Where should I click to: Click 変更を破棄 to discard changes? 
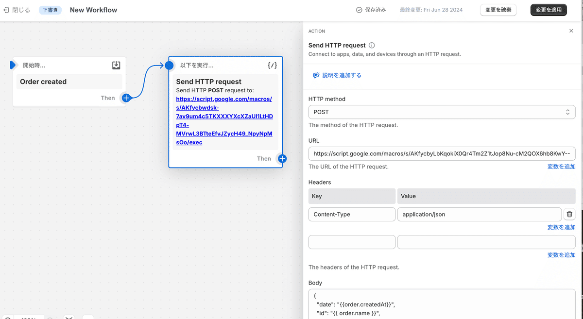point(498,10)
